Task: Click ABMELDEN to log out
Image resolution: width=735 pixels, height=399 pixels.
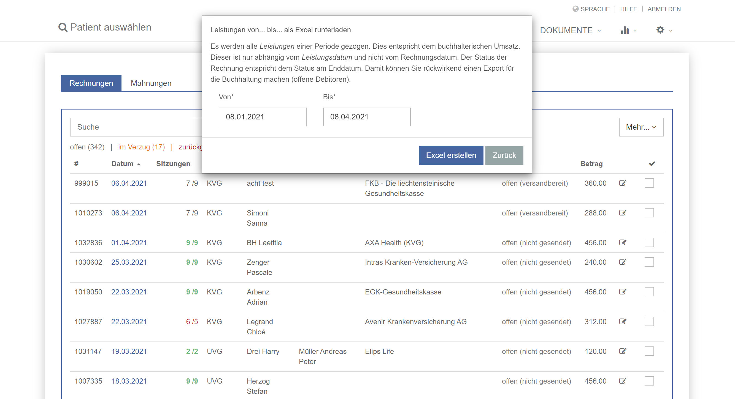Action: point(664,9)
